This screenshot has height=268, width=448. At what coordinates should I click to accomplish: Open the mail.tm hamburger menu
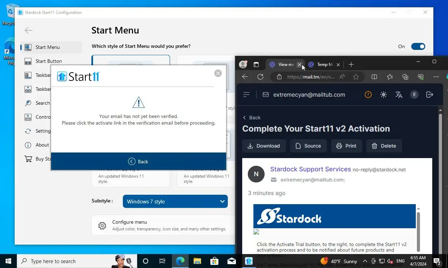(x=246, y=95)
